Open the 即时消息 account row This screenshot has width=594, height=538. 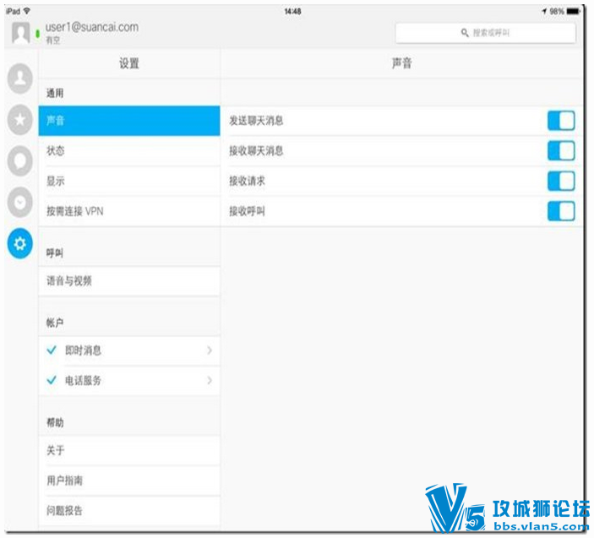tap(129, 351)
